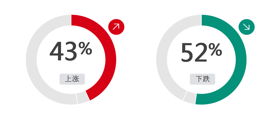The width and height of the screenshot is (278, 125).
Task: Click the digit 5 in 52%
Action: click(x=187, y=52)
